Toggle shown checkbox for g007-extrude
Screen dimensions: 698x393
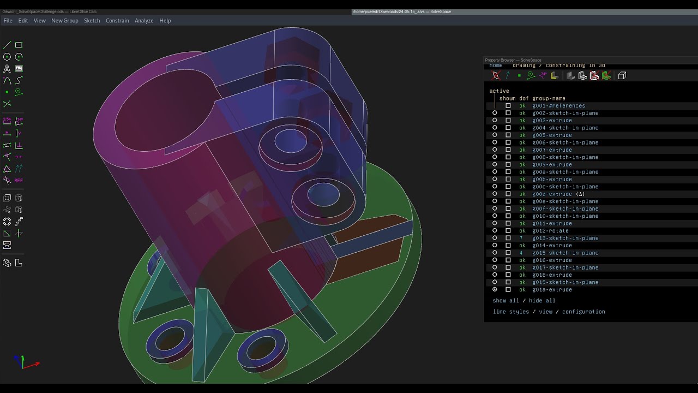pyautogui.click(x=508, y=150)
